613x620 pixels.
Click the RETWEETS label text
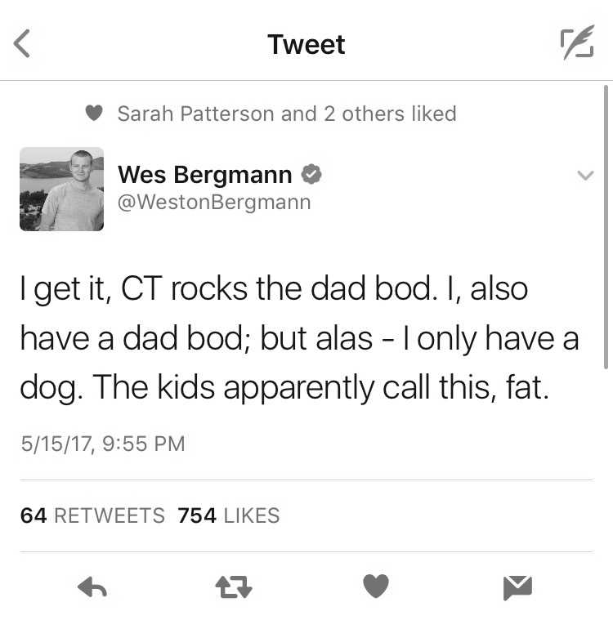pos(110,515)
